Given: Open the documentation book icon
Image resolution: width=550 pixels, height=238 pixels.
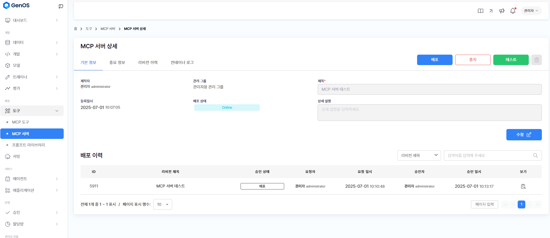Looking at the screenshot, I should (x=480, y=11).
